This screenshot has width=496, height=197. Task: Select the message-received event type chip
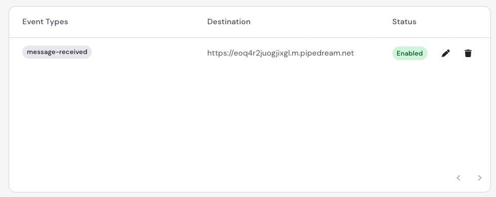57,52
